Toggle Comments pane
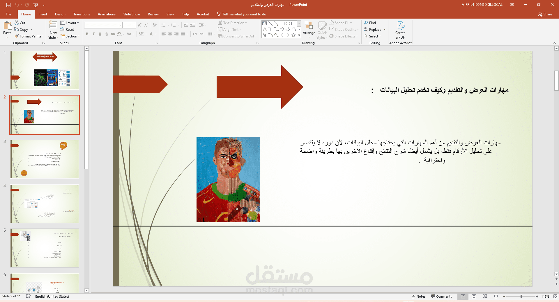 tap(442, 296)
